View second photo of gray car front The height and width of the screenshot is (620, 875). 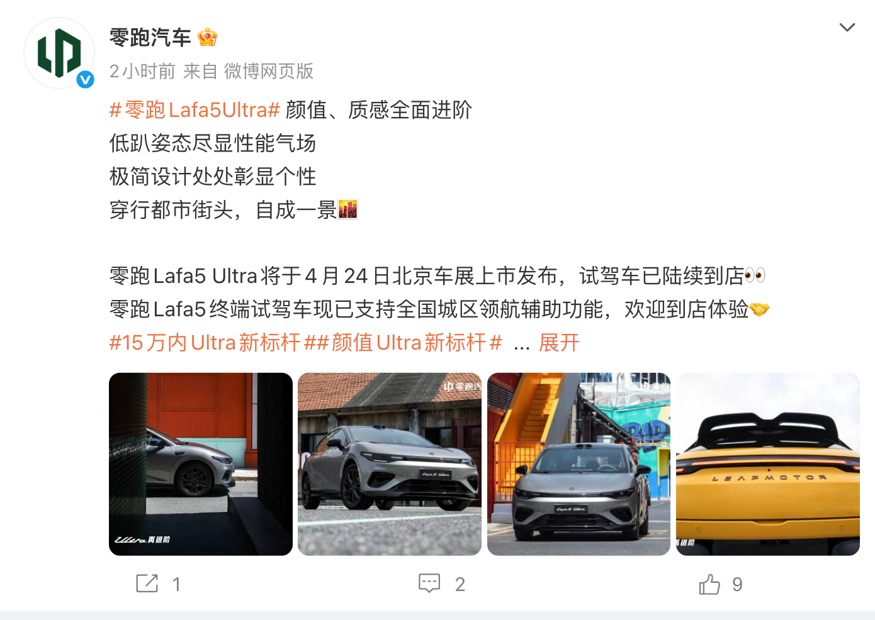pyautogui.click(x=390, y=464)
